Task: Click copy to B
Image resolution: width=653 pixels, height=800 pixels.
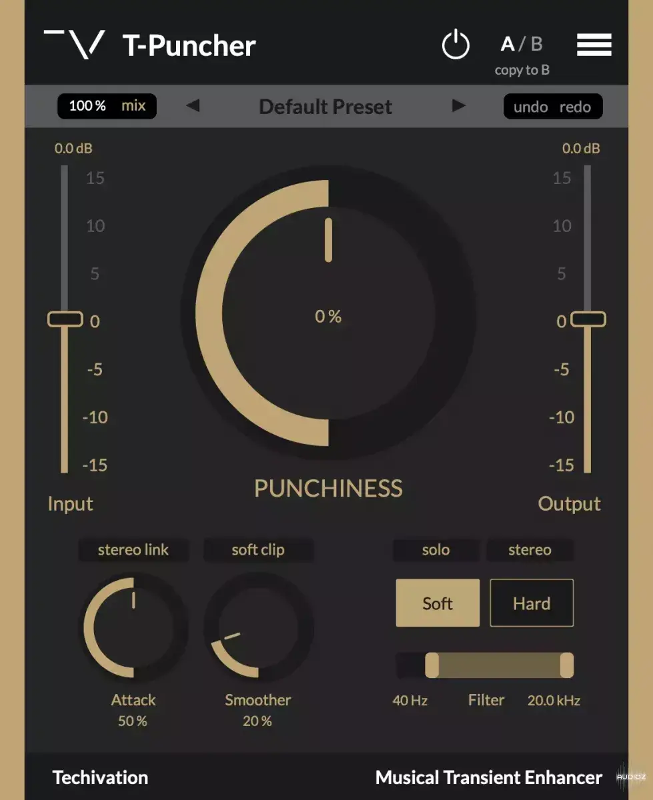Action: pos(522,70)
